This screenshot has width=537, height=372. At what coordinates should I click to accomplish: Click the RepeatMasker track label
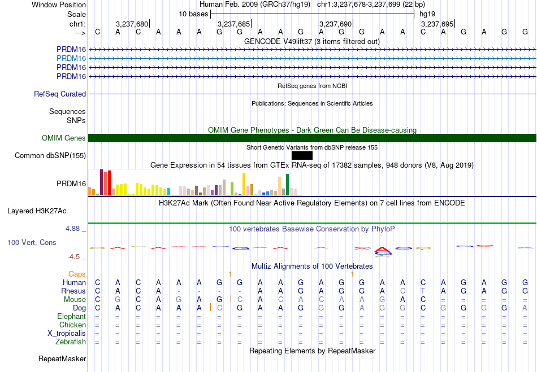point(62,358)
